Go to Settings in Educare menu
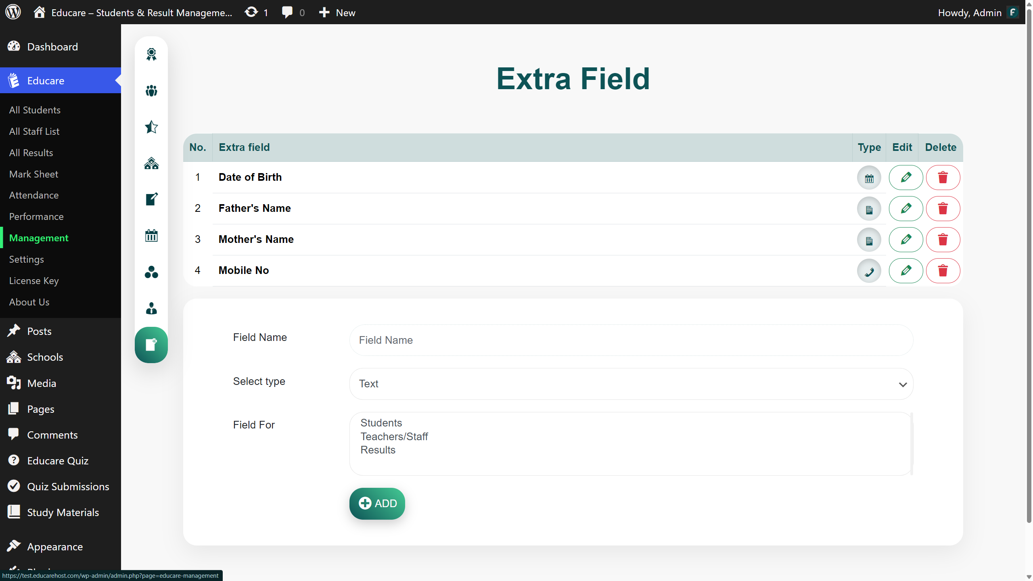The width and height of the screenshot is (1033, 581). [x=27, y=259]
